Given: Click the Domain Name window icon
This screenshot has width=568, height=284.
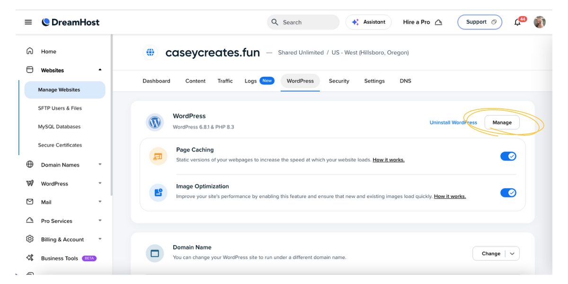Looking at the screenshot, I should (x=155, y=254).
